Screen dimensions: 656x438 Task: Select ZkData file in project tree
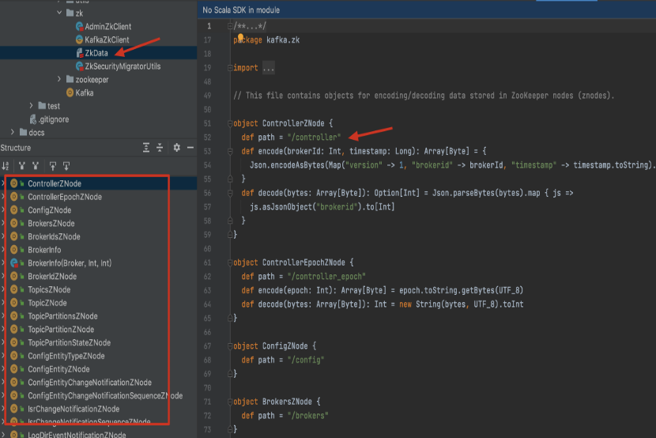coord(95,53)
